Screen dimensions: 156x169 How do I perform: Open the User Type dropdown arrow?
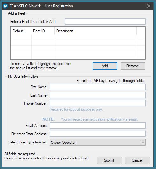143,143
